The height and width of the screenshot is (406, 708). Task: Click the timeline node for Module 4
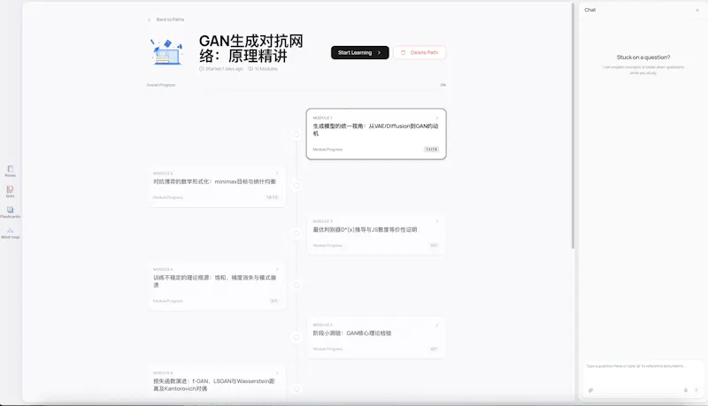pyautogui.click(x=296, y=285)
